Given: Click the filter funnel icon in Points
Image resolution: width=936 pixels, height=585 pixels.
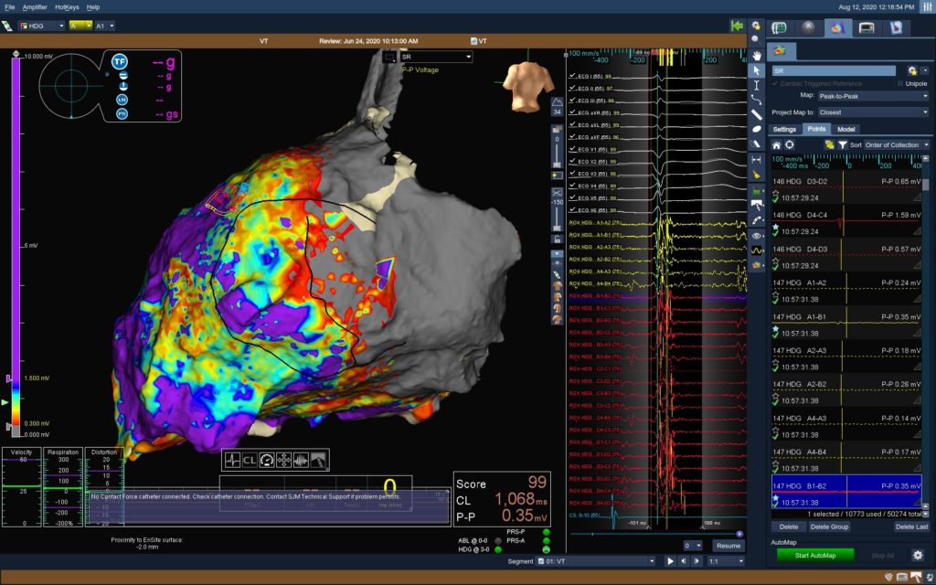Looking at the screenshot, I should tap(842, 144).
